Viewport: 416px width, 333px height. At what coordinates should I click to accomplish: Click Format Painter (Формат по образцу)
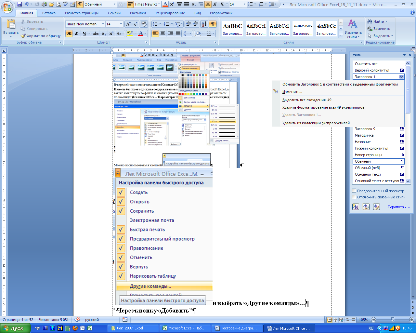pyautogui.click(x=41, y=36)
